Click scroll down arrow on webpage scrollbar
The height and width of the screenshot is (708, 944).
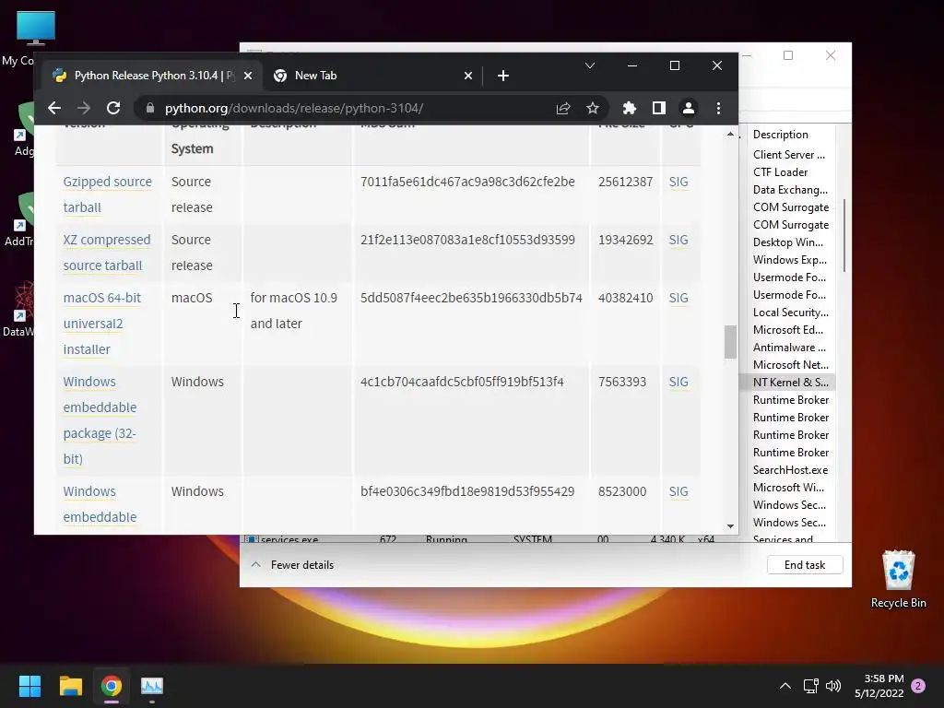pos(730,526)
